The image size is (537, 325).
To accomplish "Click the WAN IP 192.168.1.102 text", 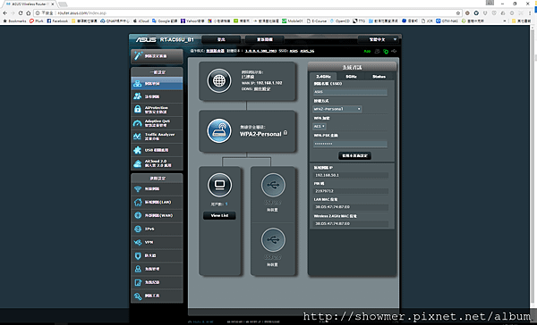I will tap(261, 83).
